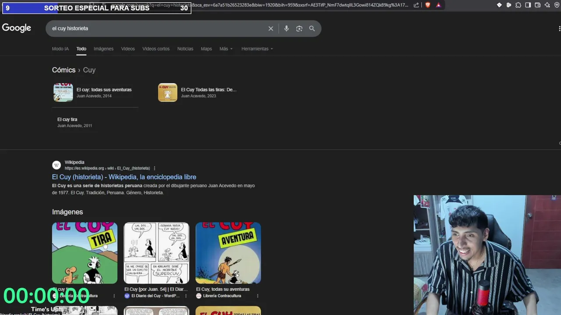Click the Wikipedia favicon in the result
This screenshot has height=315, width=561.
click(x=57, y=165)
